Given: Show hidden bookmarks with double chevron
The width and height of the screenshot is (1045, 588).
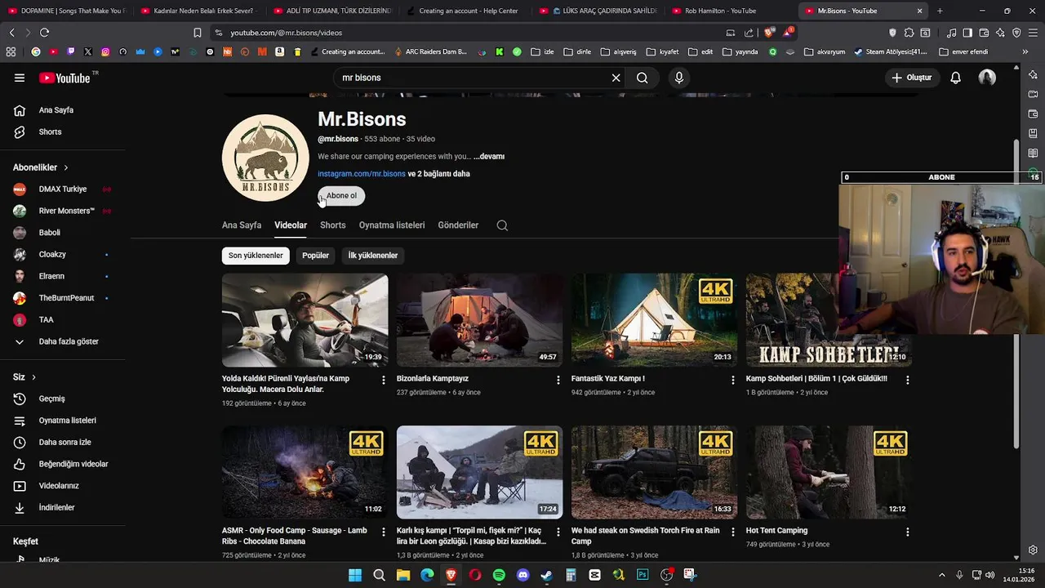Looking at the screenshot, I should tap(1025, 51).
